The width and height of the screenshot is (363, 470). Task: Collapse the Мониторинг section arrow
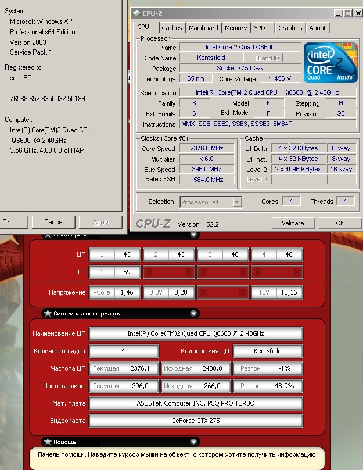pyautogui.click(x=193, y=234)
